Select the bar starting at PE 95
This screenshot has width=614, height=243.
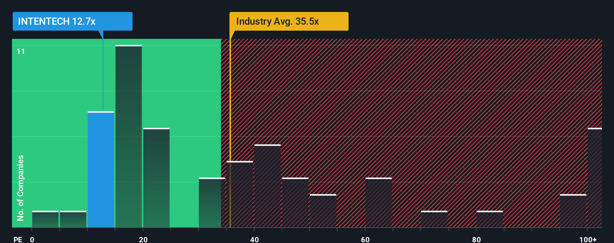pos(573,211)
